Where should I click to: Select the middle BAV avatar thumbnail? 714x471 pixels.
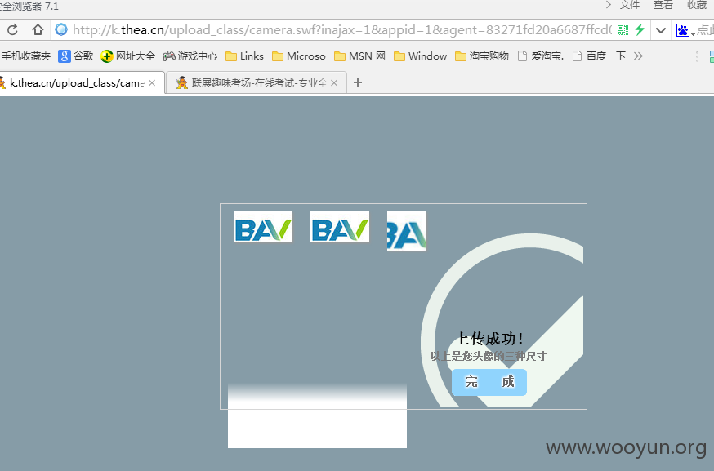(x=340, y=227)
